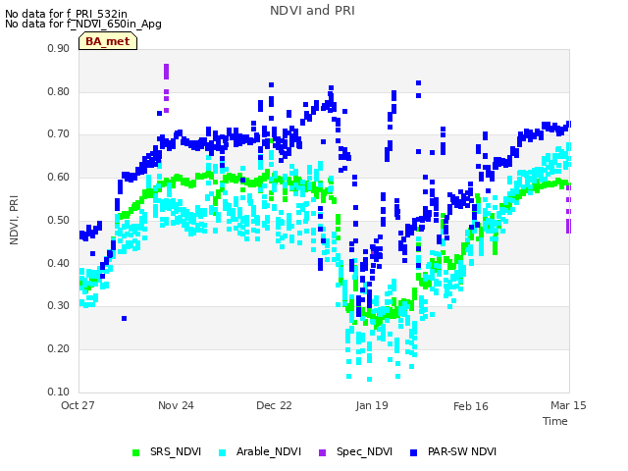Image resolution: width=628 pixels, height=471 pixels.
Task: Click the 0.80 y-axis label
Action: tap(59, 91)
